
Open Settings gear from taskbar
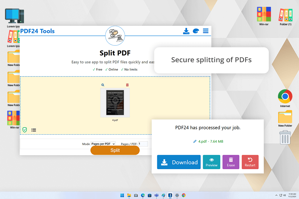pos(177,195)
